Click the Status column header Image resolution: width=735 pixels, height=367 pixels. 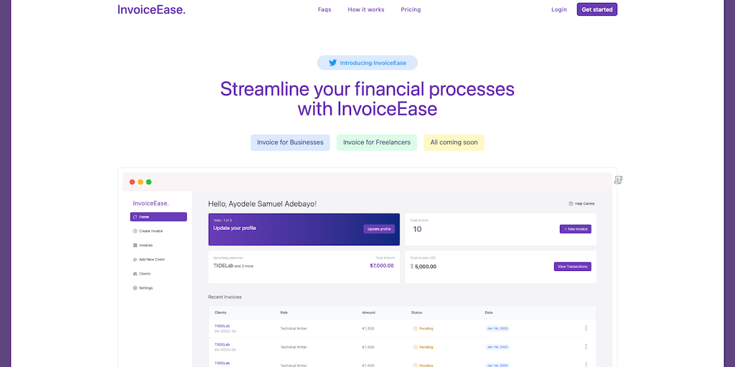[x=417, y=313]
